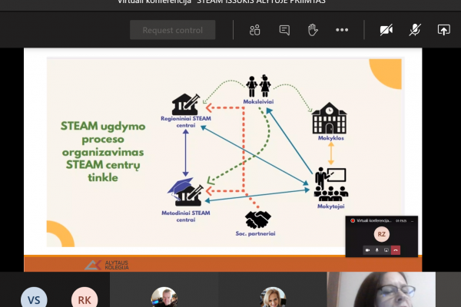
Task: Click the Soc. partneriai handshake icon
Action: tap(258, 220)
